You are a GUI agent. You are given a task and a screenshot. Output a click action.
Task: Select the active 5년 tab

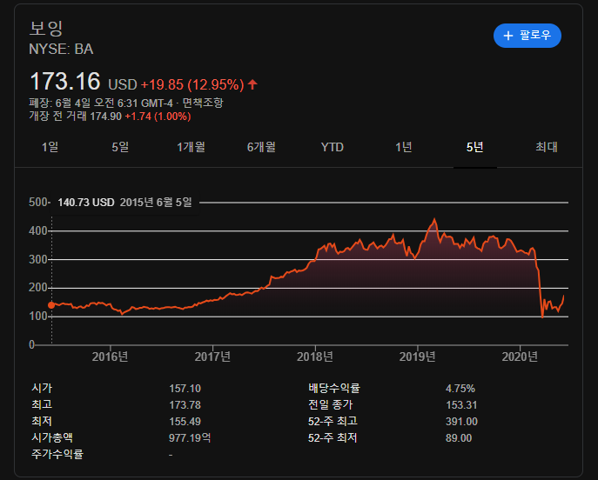(474, 147)
